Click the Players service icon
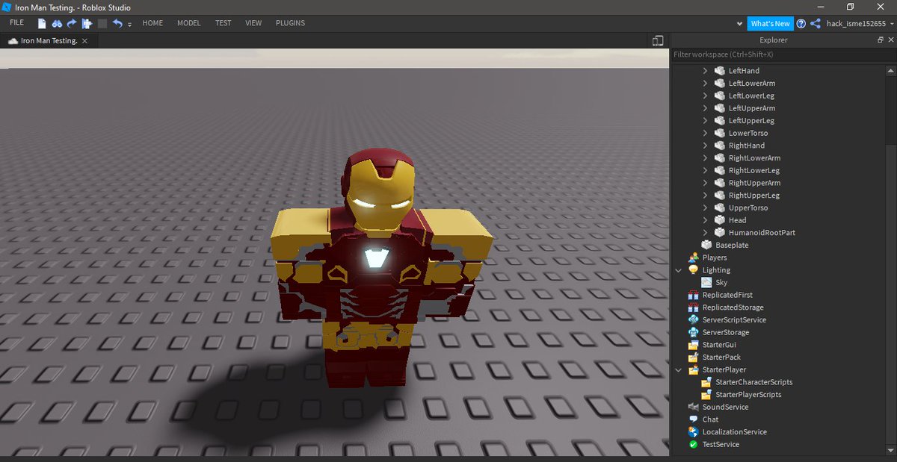 [x=693, y=257]
